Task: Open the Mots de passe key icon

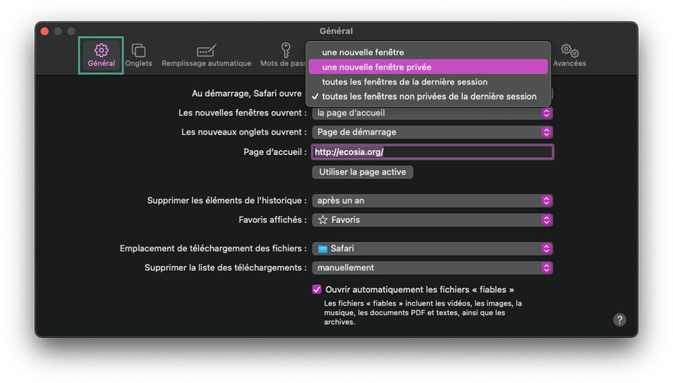Action: [286, 50]
